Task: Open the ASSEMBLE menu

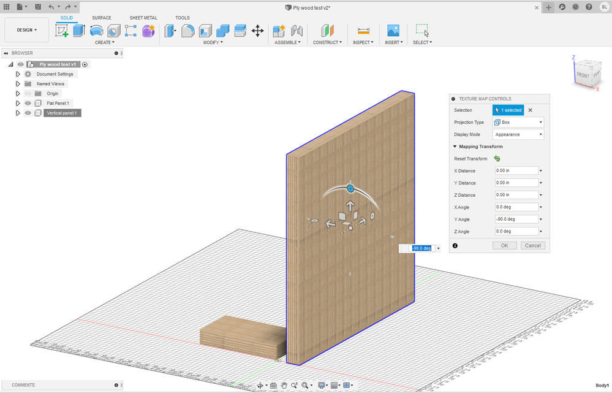Action: [x=287, y=42]
